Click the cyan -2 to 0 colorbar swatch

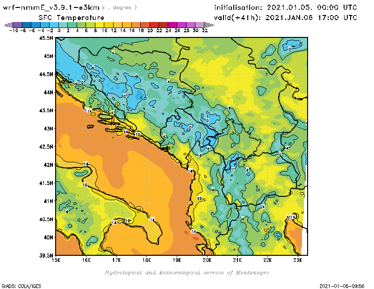(x=54, y=25)
